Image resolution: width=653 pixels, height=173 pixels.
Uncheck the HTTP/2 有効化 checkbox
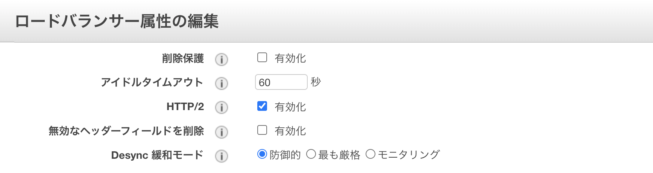click(x=262, y=106)
